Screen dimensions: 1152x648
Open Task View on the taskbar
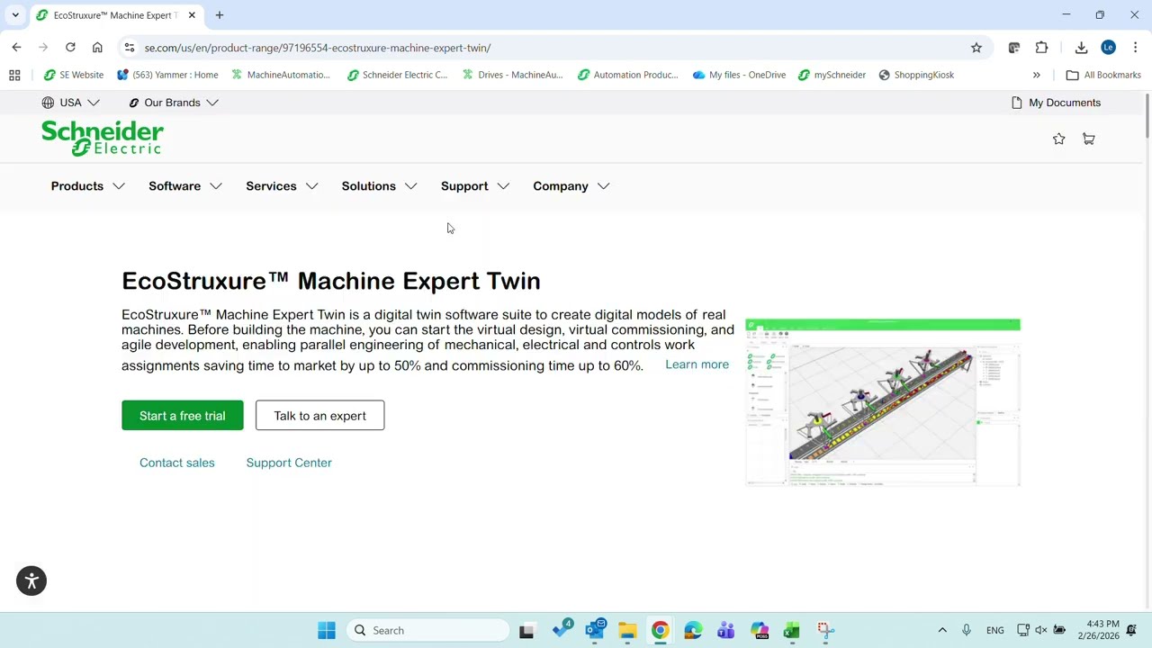526,630
